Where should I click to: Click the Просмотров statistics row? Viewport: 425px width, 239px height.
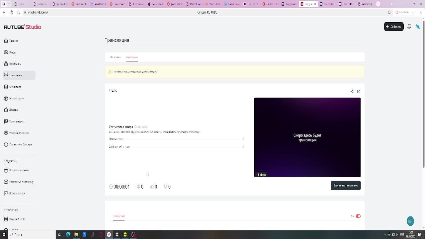coord(177,139)
